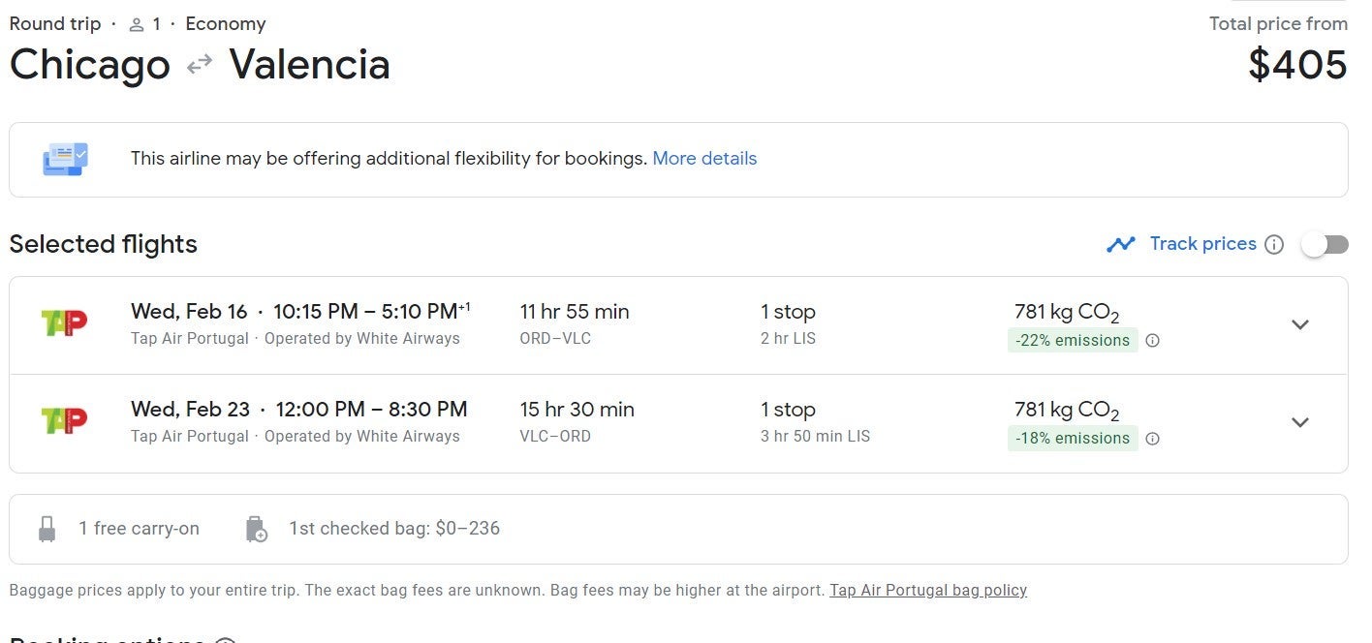Click info icon beside -18% emissions
The height and width of the screenshot is (643, 1372).
pyautogui.click(x=1152, y=439)
